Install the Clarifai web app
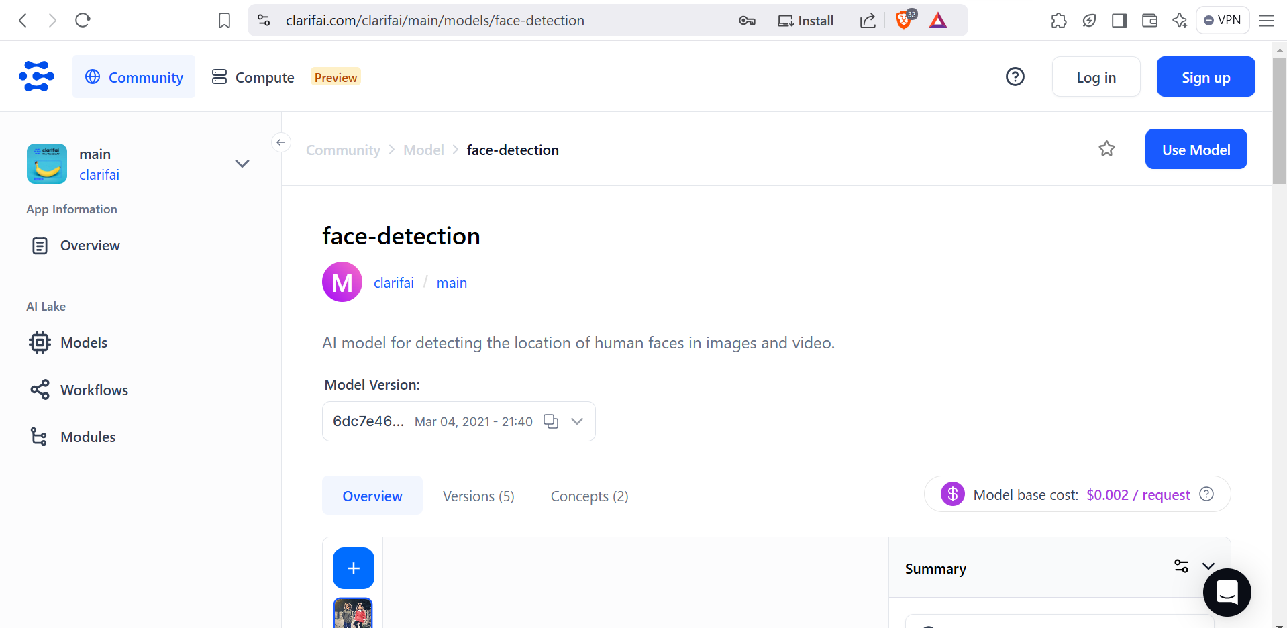 point(805,21)
